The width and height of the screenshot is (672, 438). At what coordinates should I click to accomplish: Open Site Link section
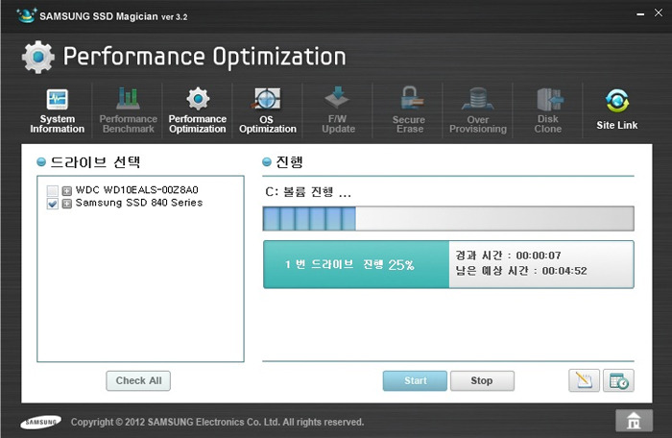click(x=616, y=110)
